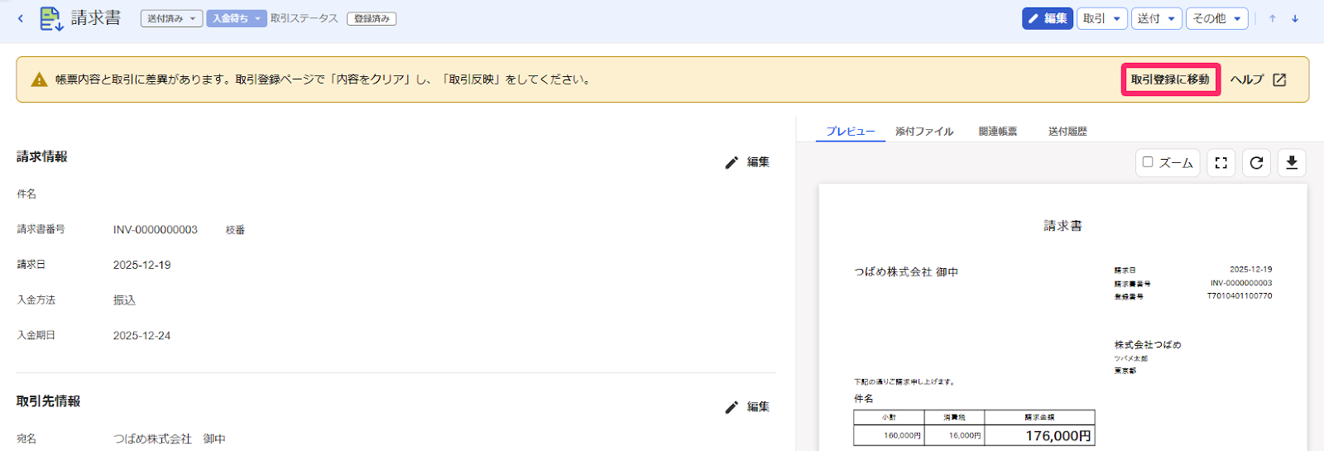Switch to the 送付履歴 tab

[x=1067, y=132]
